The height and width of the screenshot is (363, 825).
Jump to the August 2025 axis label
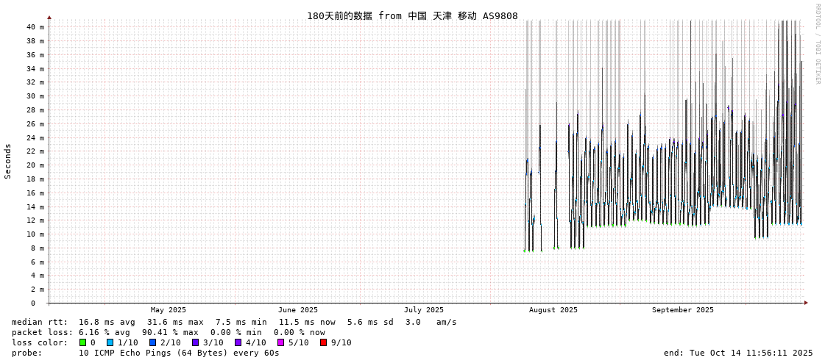[x=553, y=310]
